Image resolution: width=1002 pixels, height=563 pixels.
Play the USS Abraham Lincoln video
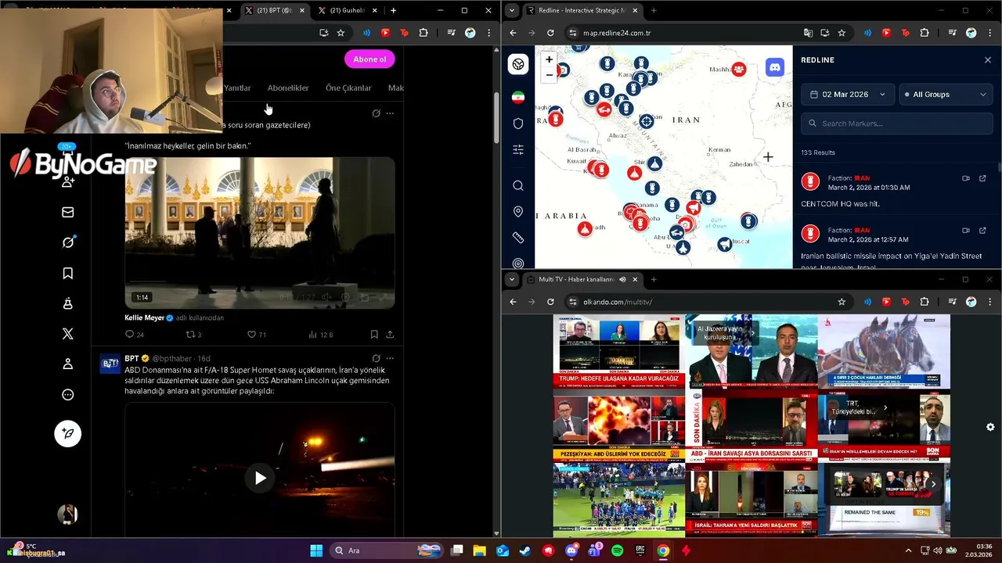pyautogui.click(x=260, y=478)
